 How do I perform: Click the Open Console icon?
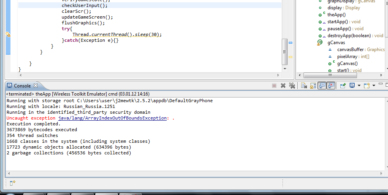pos(367,86)
